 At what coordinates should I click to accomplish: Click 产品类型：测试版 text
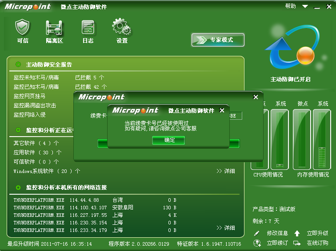pyautogui.click(x=274, y=209)
